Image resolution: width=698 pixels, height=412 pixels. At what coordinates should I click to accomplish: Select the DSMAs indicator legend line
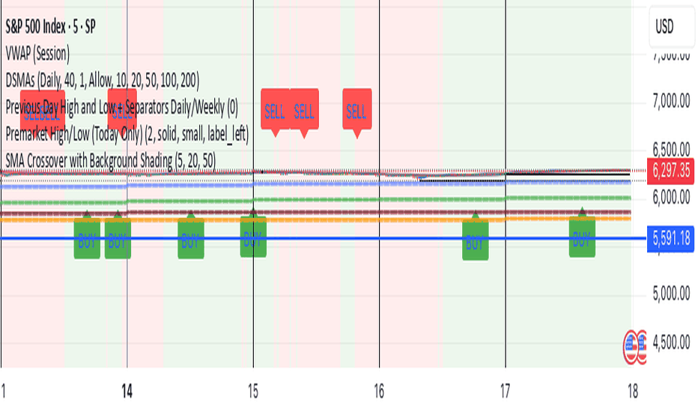[103, 81]
